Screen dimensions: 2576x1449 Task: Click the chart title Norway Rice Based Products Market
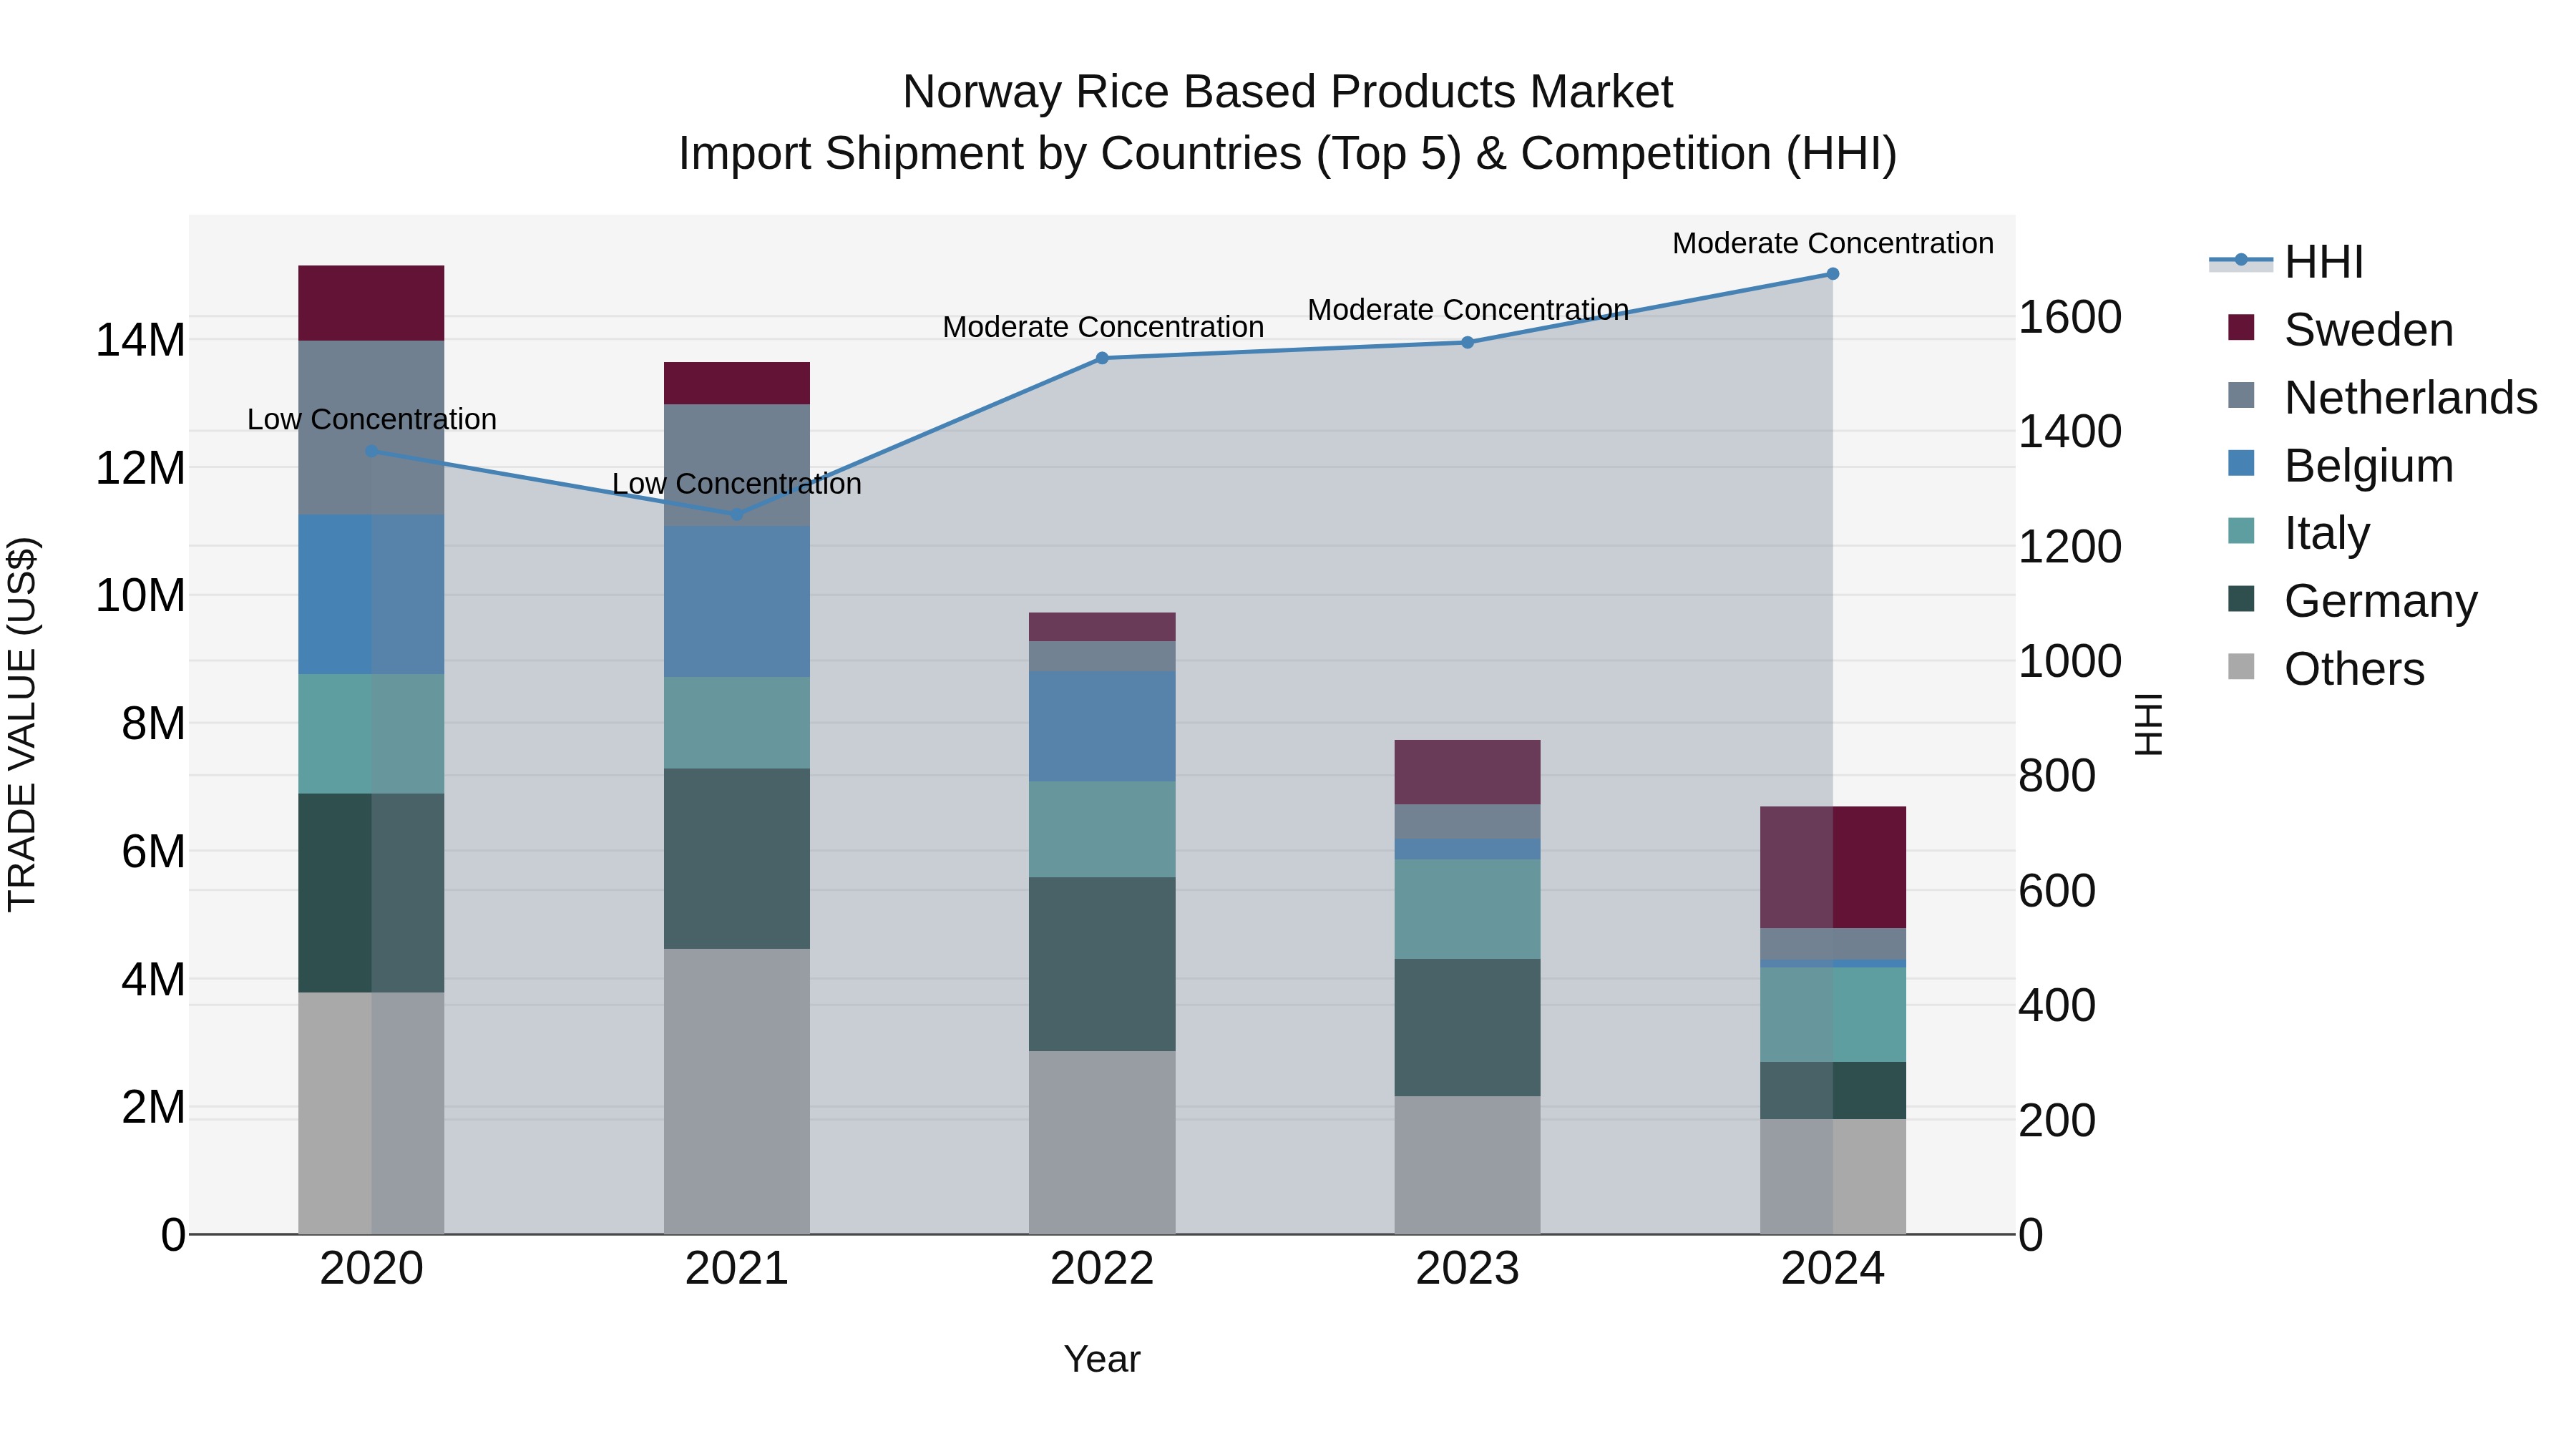tap(1287, 92)
